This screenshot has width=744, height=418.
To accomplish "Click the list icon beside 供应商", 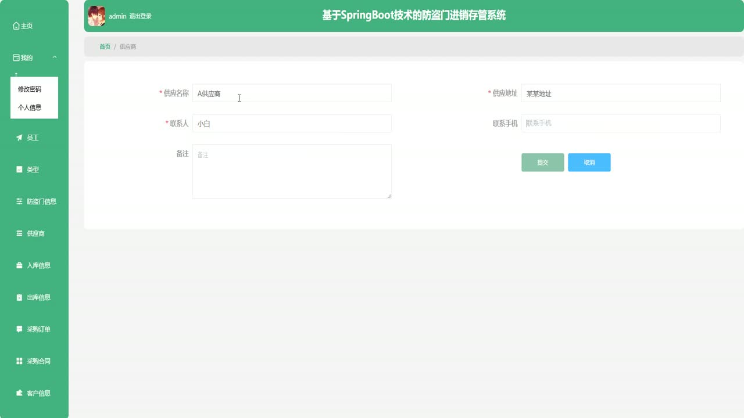I will 19,233.
